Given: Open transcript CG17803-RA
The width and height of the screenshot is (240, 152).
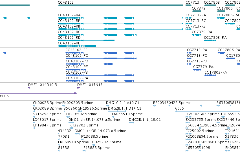Looking at the screenshot, I should [x=215, y=38].
